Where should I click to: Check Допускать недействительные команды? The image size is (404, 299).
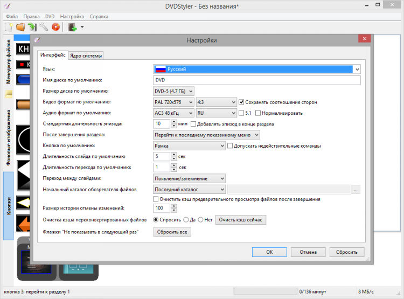point(230,146)
